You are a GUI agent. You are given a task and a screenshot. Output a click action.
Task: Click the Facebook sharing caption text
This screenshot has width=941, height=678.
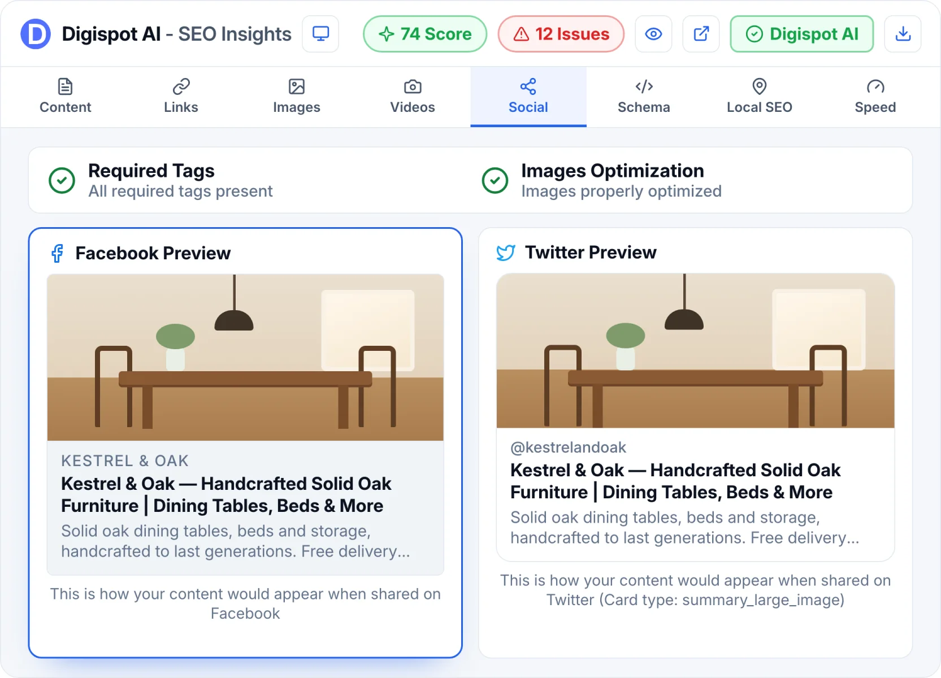point(245,603)
